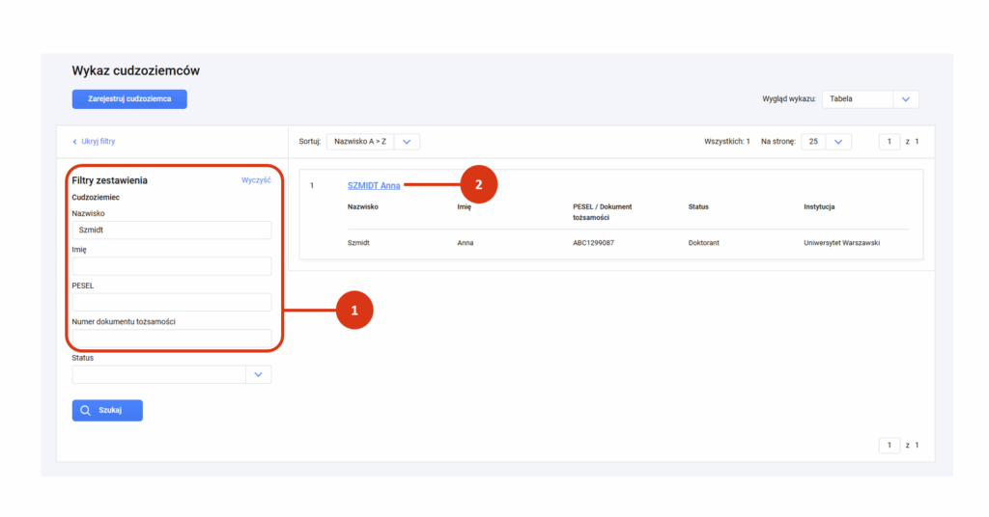Screen dimensions: 989x517
Task: Collapse filters with the Ukryj filtry chevron
Action: pyautogui.click(x=74, y=142)
